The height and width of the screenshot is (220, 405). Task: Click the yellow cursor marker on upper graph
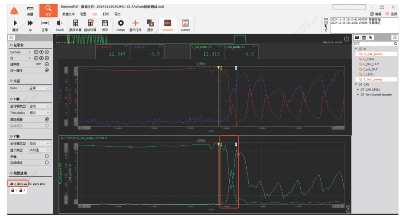click(218, 67)
